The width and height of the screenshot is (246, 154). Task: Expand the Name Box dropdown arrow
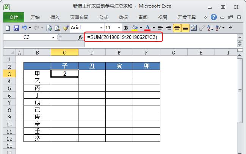click(x=53, y=37)
